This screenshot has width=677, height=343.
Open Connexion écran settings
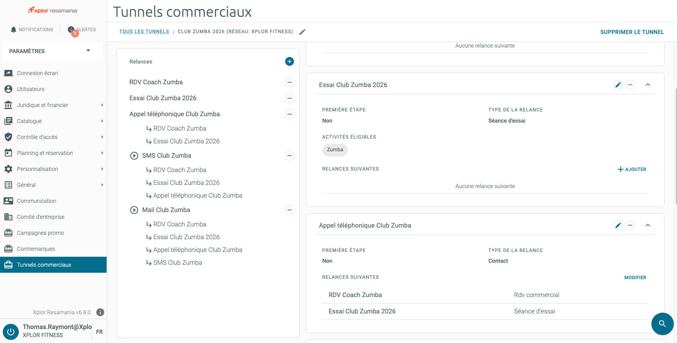53,73
